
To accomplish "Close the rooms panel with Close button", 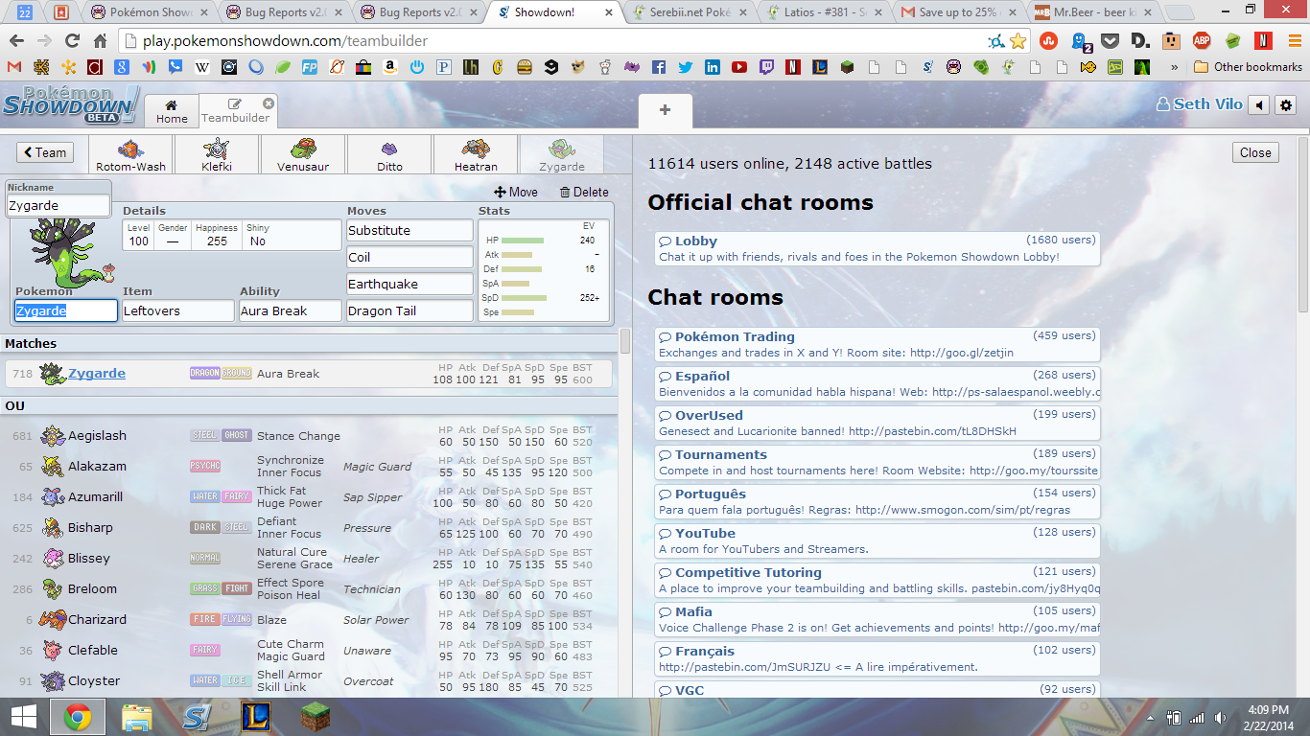I will point(1255,152).
